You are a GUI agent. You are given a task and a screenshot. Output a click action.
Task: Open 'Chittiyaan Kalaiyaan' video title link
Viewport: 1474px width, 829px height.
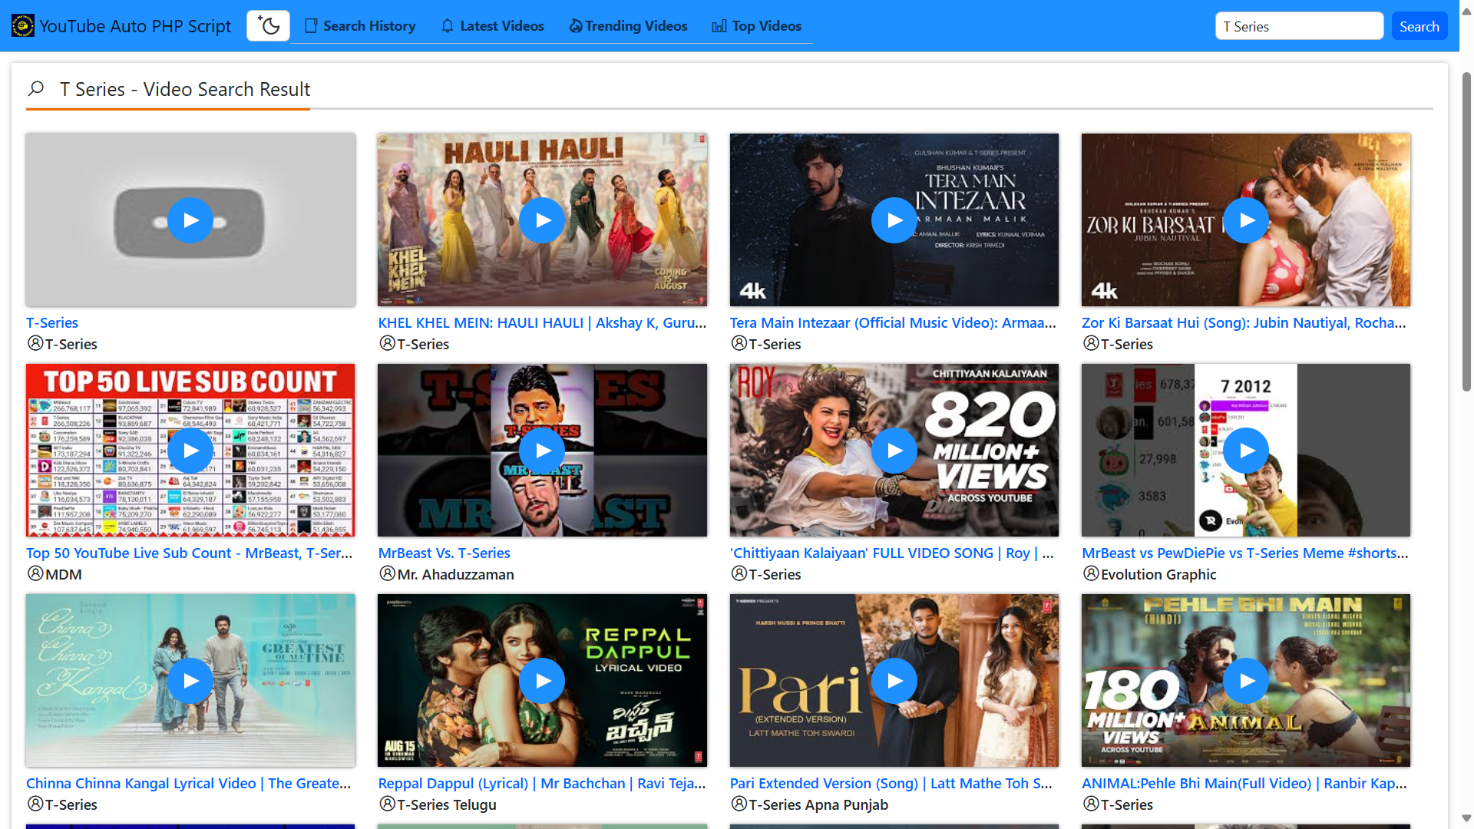[891, 553]
